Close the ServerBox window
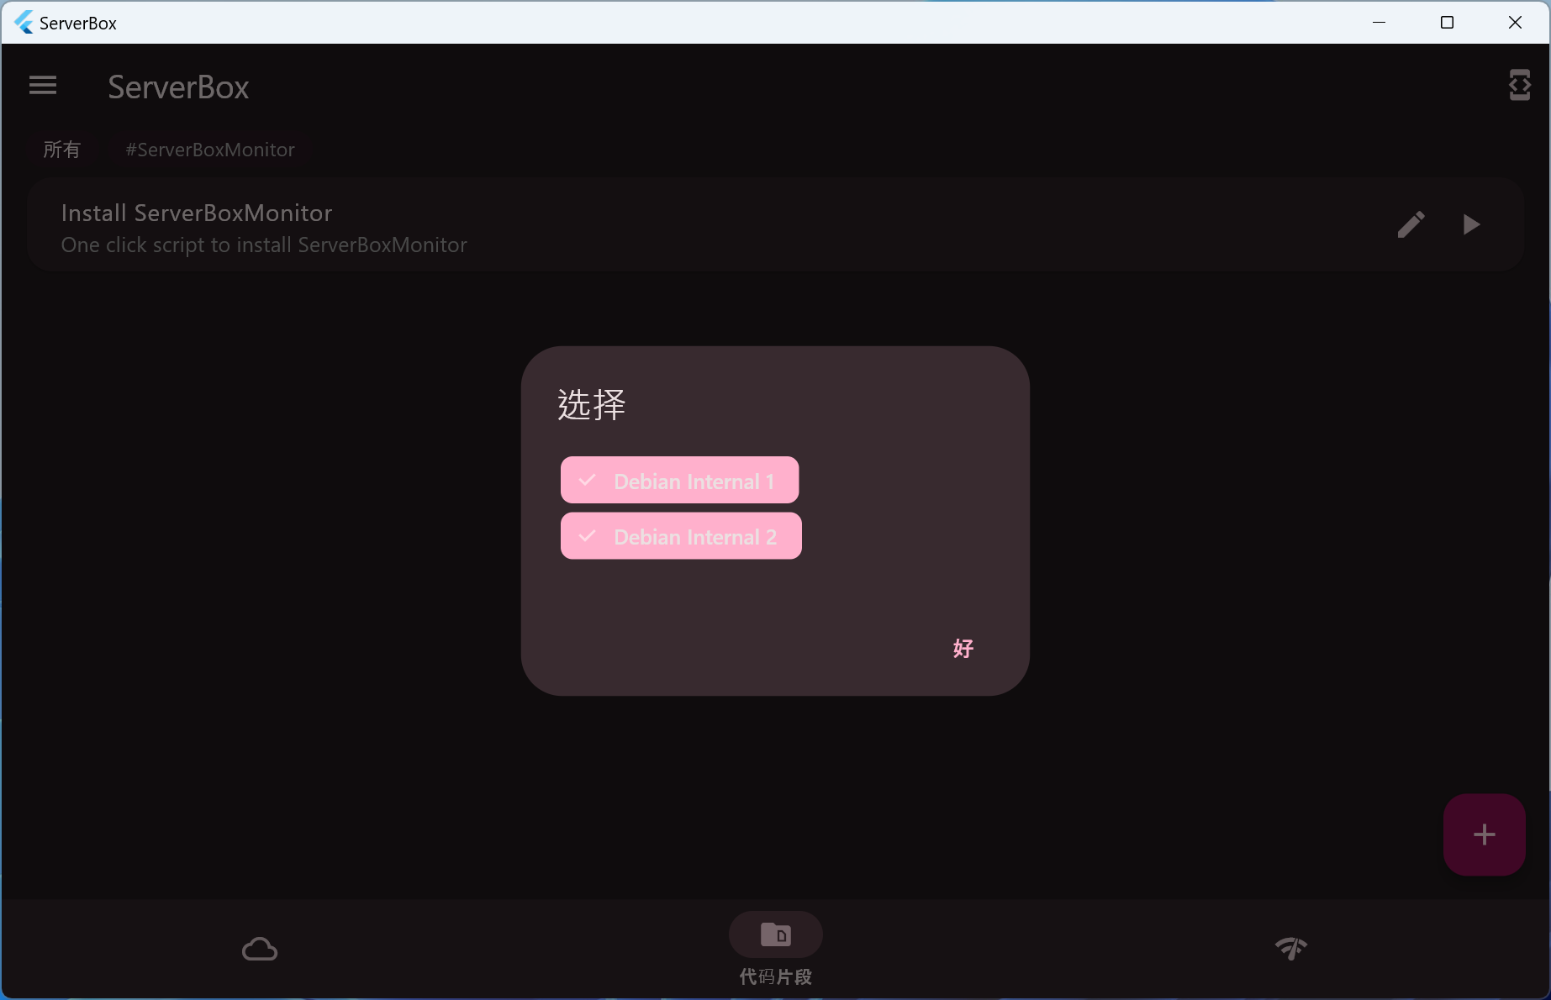 coord(1515,23)
